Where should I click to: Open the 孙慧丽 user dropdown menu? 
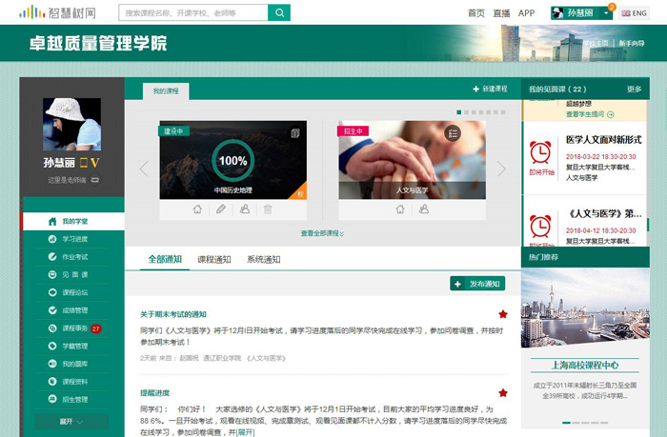pyautogui.click(x=582, y=13)
